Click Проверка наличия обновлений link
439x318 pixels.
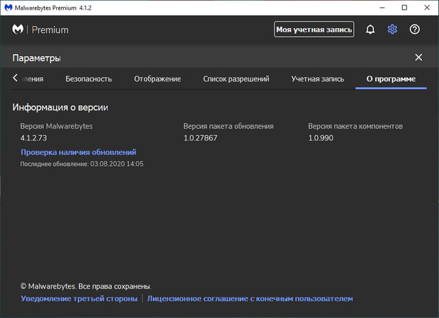(78, 152)
